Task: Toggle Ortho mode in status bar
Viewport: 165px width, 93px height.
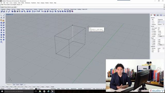Action: (x=59, y=89)
